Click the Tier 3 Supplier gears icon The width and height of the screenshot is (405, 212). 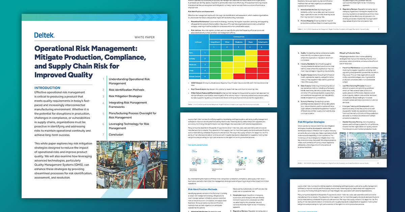[196, 160]
